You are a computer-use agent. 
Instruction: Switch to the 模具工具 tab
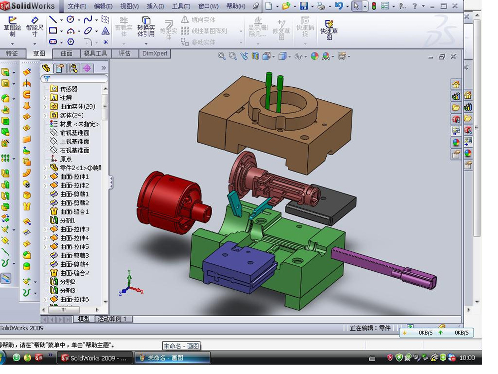(95, 53)
